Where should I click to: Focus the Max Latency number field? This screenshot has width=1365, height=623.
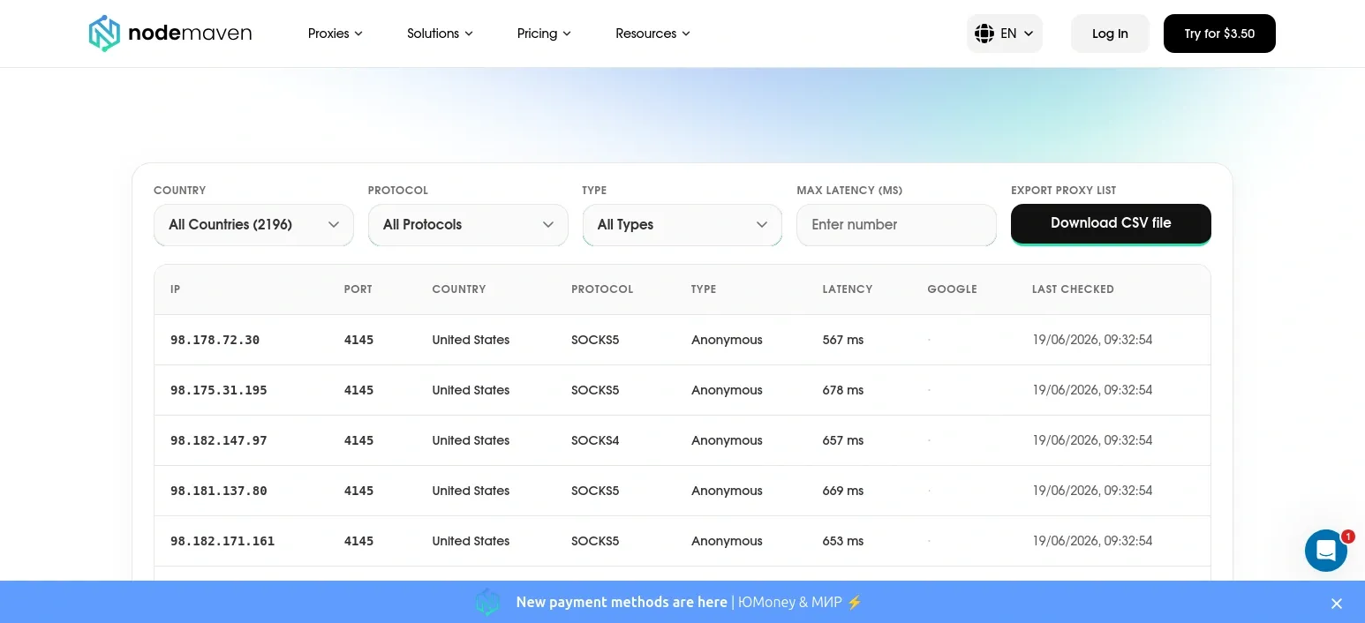pos(896,225)
